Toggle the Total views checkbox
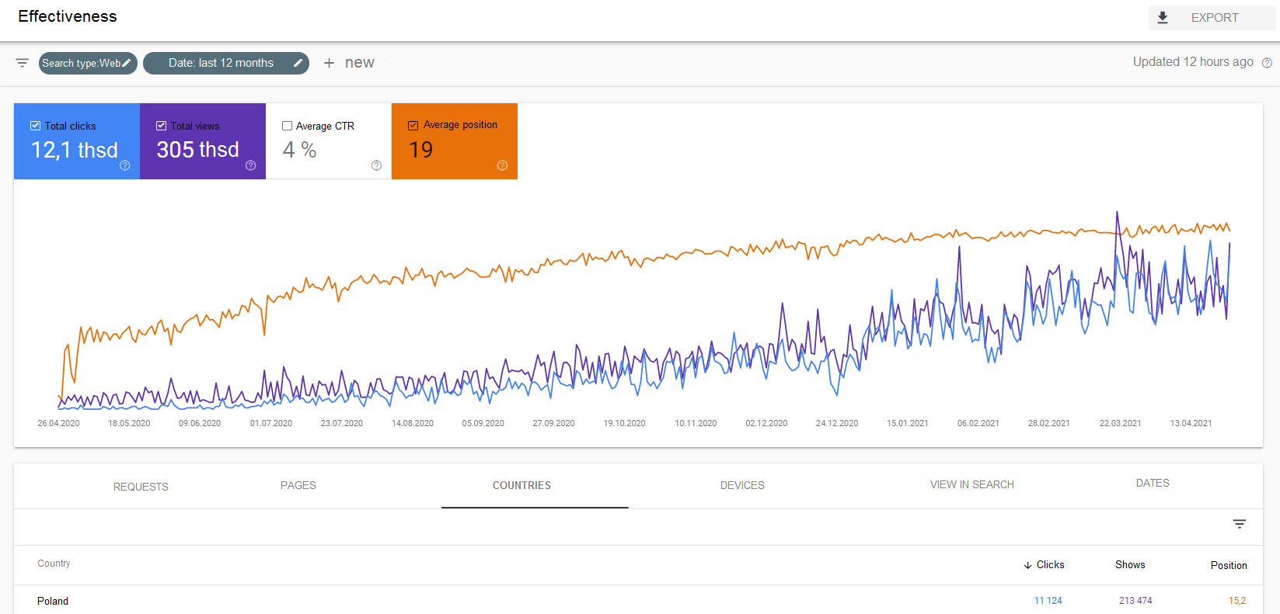Viewport: 1280px width, 614px height. 161,126
